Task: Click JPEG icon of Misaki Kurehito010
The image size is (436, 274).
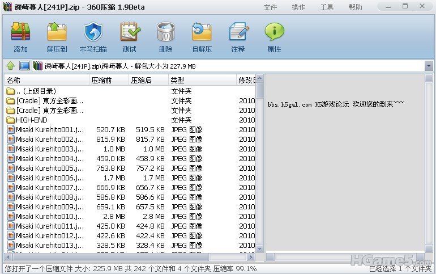Action: (x=11, y=216)
